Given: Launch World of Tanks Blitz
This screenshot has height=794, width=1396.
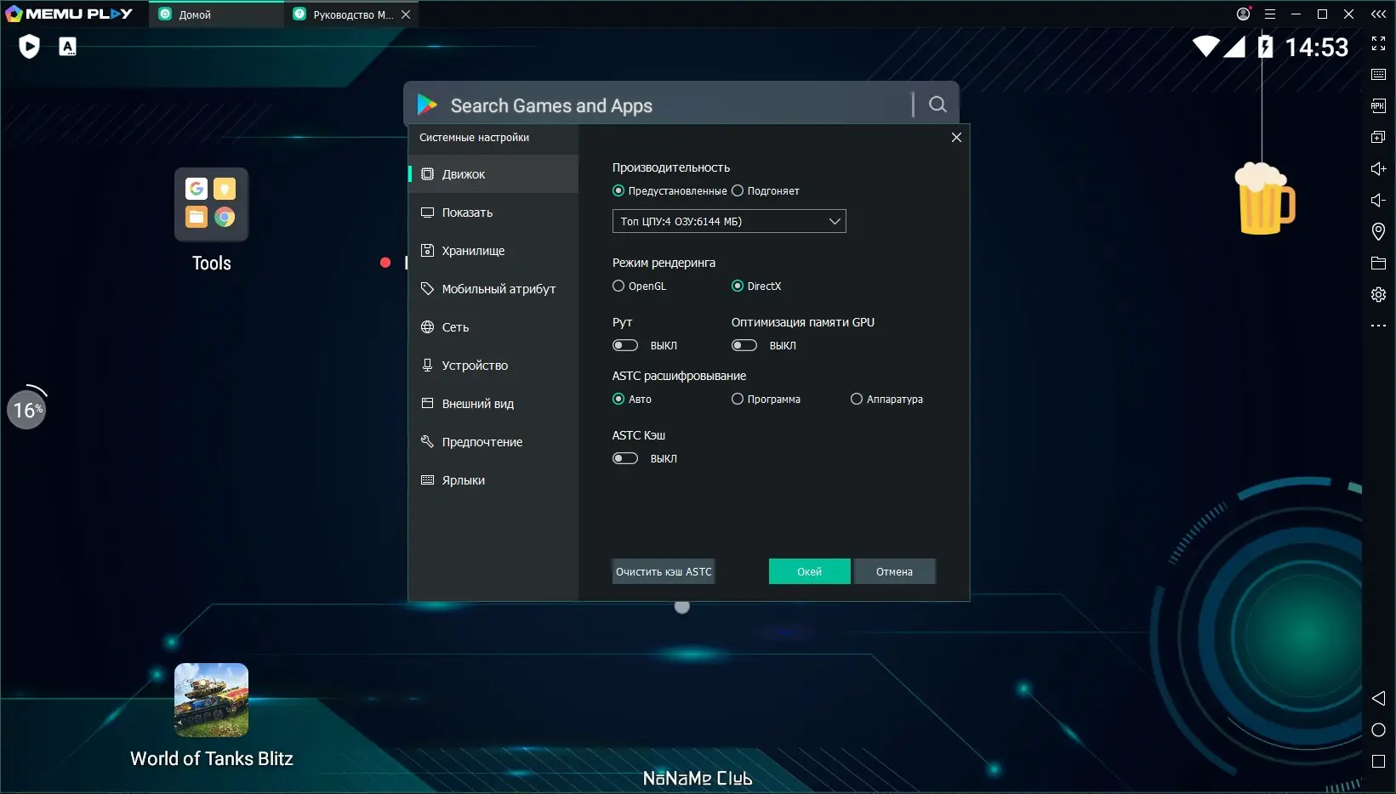Looking at the screenshot, I should [x=211, y=700].
